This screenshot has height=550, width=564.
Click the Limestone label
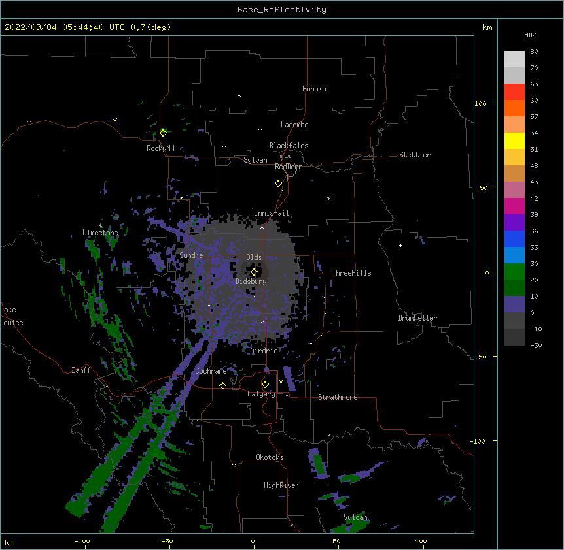pyautogui.click(x=100, y=233)
